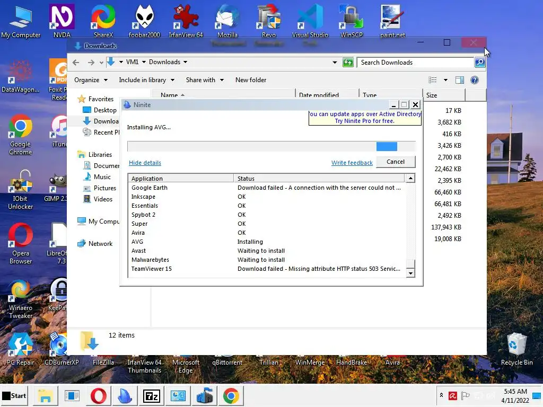
Task: Open the Include in library dropdown
Action: (x=146, y=80)
